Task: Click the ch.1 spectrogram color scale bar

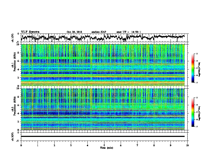Action: coord(193,68)
